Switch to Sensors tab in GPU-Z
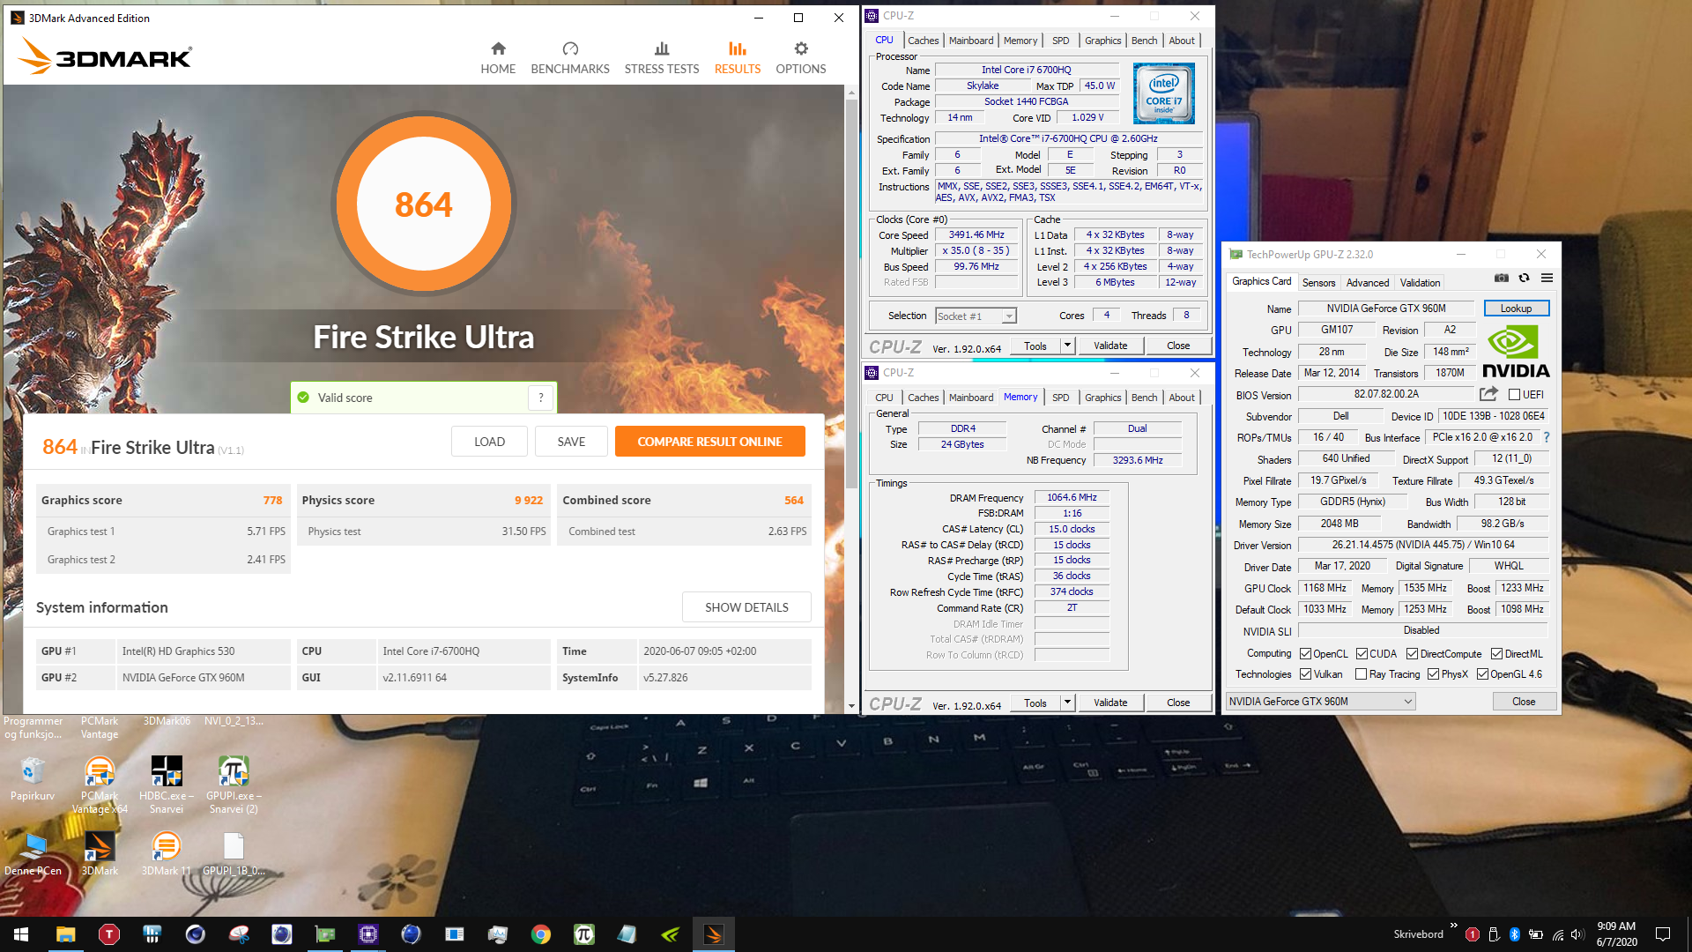This screenshot has height=952, width=1692. point(1318,283)
